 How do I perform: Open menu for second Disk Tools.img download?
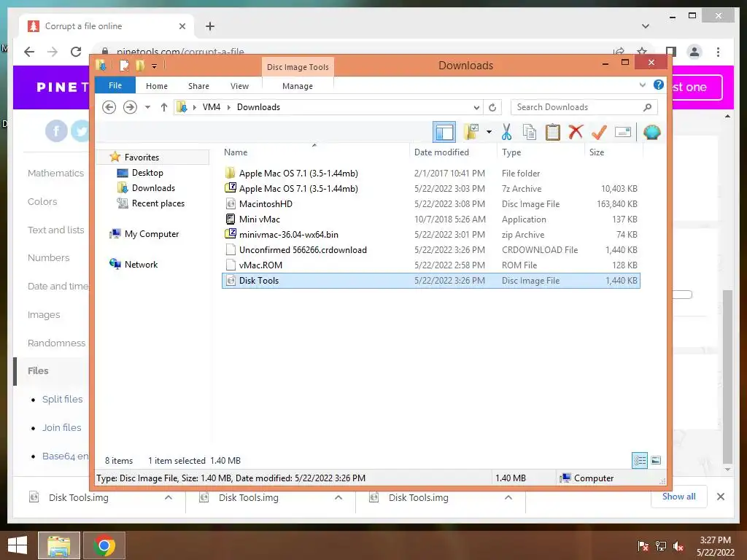pos(338,497)
